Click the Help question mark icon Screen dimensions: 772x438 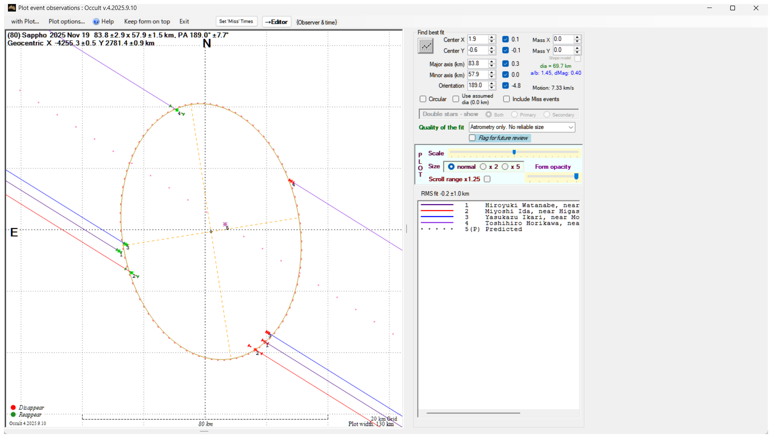(96, 22)
